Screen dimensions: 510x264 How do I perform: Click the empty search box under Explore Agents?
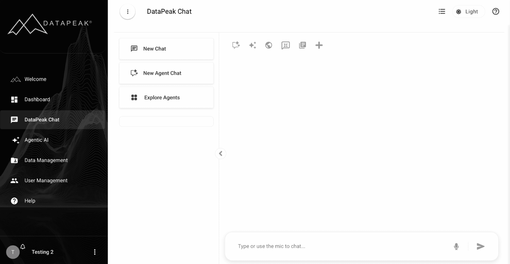(x=166, y=121)
